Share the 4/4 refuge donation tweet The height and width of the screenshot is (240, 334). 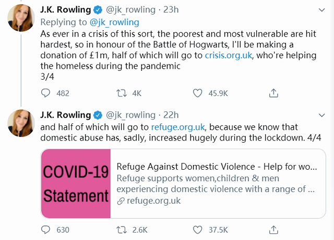(273, 229)
